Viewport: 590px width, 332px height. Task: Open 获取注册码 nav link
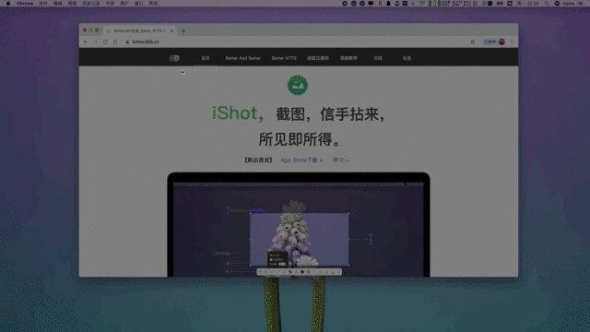click(x=318, y=58)
